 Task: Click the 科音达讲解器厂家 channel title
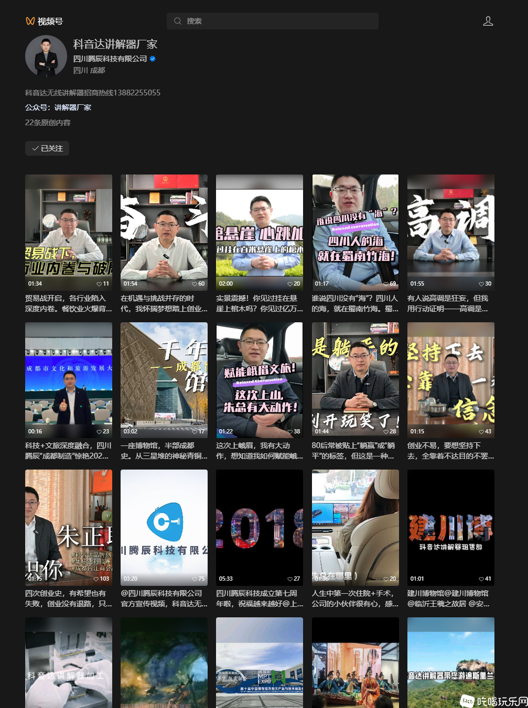coord(115,44)
